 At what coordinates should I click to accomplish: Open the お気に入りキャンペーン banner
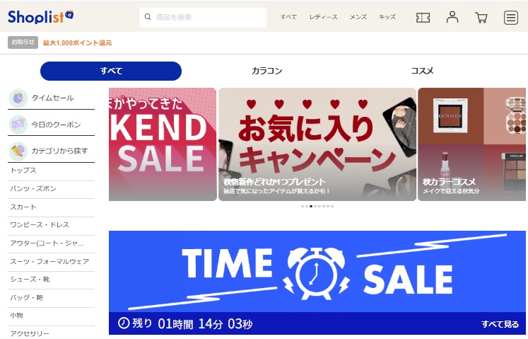coord(317,144)
